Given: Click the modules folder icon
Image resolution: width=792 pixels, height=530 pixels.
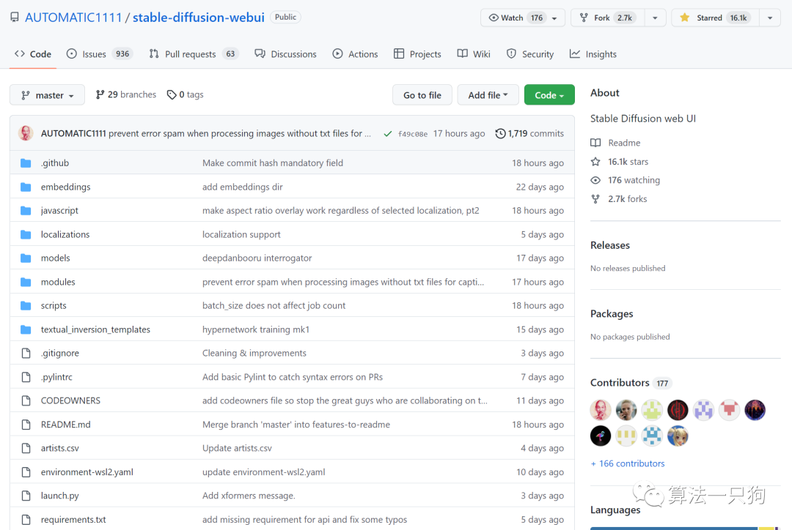Looking at the screenshot, I should (x=26, y=282).
